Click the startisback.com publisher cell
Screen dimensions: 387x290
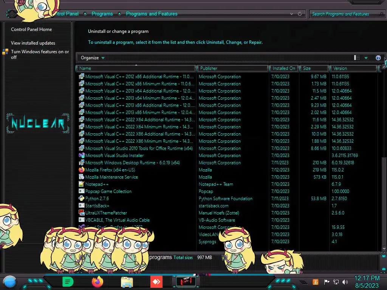[x=214, y=205]
